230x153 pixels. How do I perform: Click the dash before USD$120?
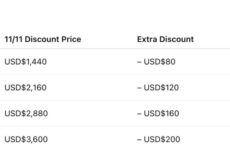[x=139, y=88]
